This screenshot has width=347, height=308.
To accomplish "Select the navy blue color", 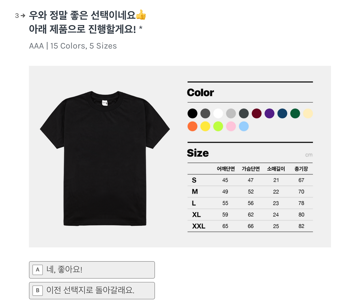I will 282,113.
